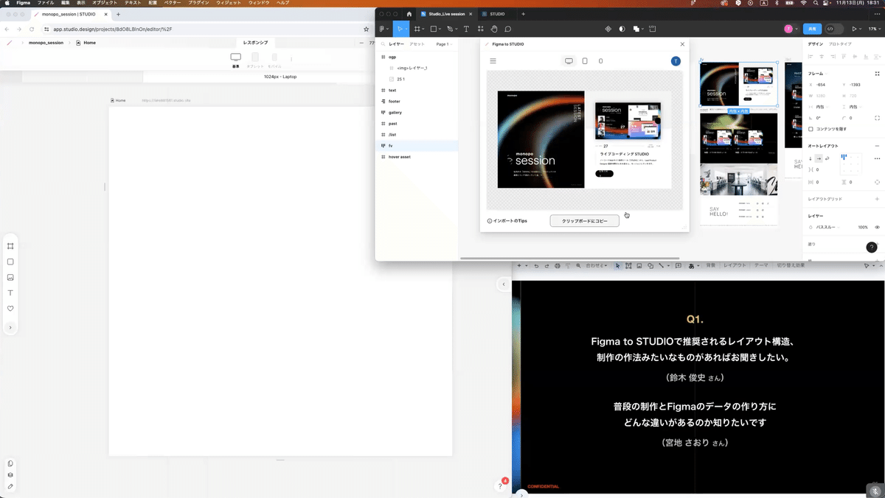Viewport: 885px width, 498px height.
Task: Select the Move tool in Figma toolbar
Action: [x=400, y=29]
